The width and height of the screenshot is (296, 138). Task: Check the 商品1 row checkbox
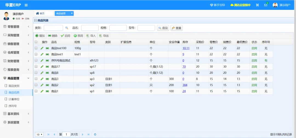(x=36, y=91)
